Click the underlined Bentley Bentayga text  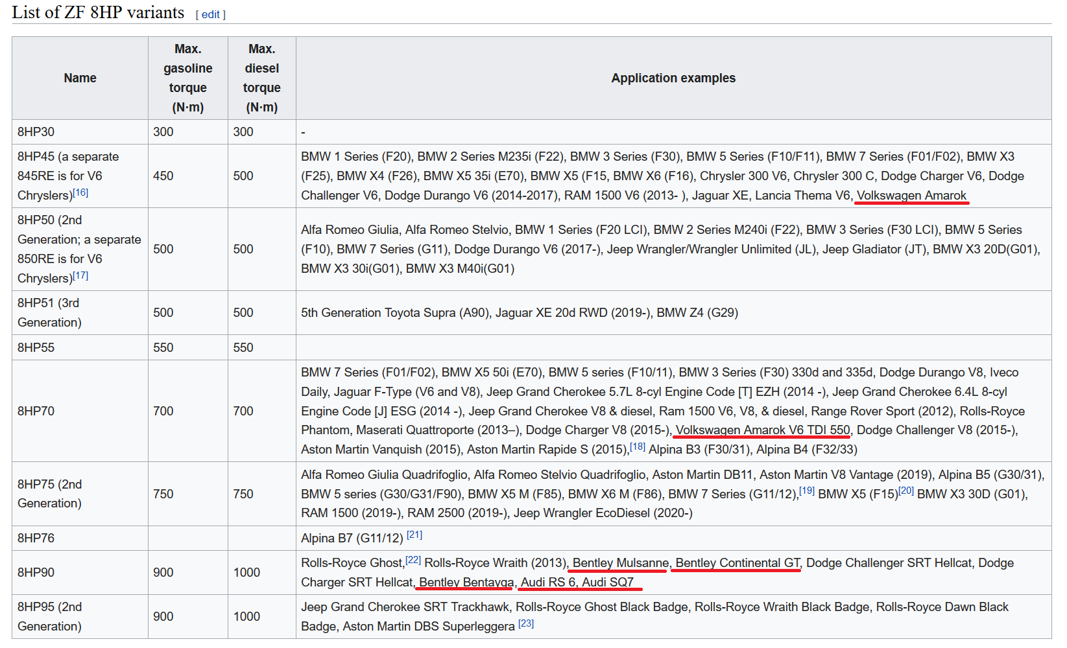(x=466, y=582)
